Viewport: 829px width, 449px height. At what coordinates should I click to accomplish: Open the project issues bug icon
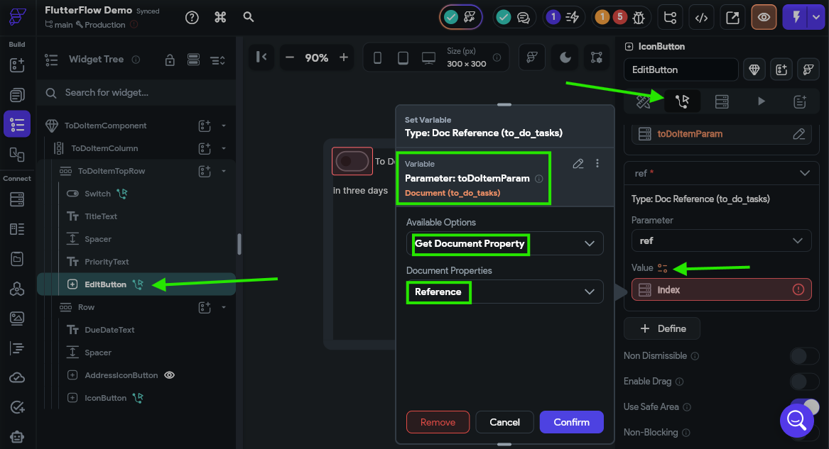639,18
